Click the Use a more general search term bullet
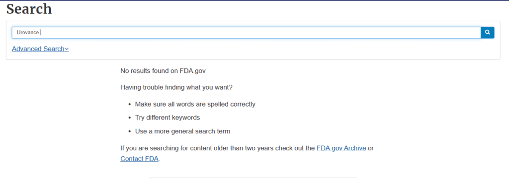The height and width of the screenshot is (179, 509). coord(183,131)
